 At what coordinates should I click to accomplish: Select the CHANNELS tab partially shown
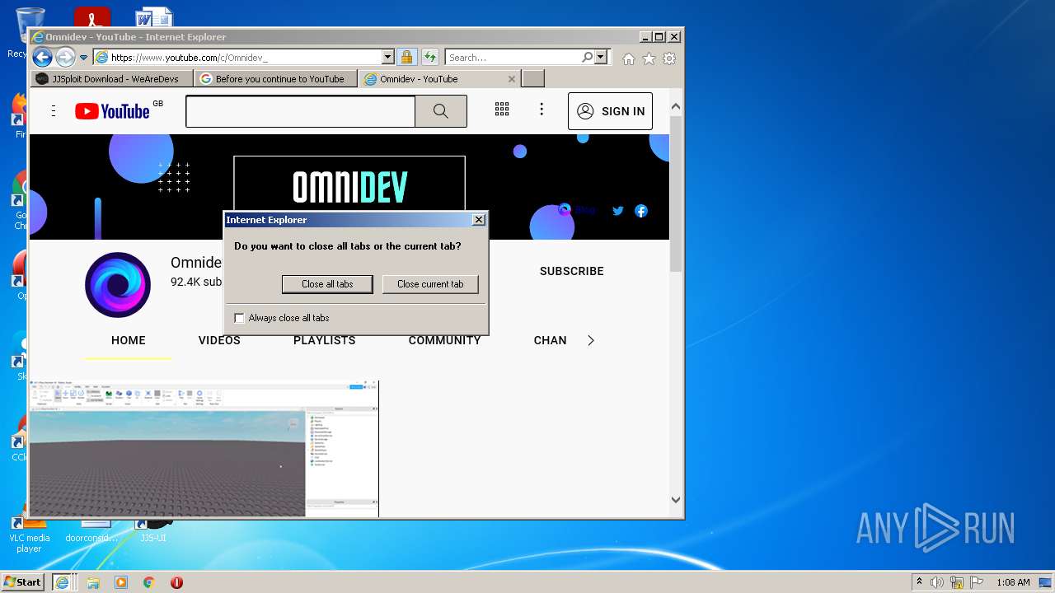[550, 340]
